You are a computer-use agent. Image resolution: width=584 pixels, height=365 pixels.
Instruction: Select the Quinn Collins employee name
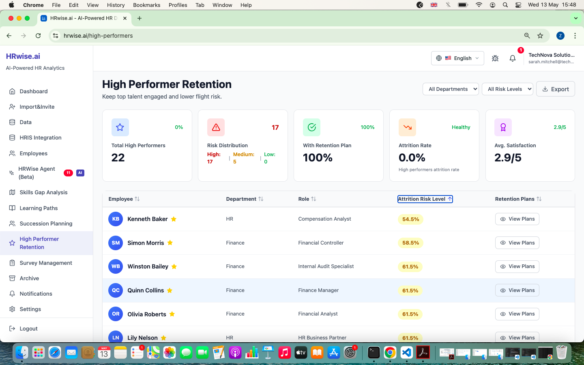(146, 290)
